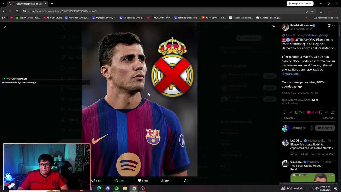The height and width of the screenshot is (192, 341).
Task: Open translation settings gear icon
Action: click(x=326, y=35)
